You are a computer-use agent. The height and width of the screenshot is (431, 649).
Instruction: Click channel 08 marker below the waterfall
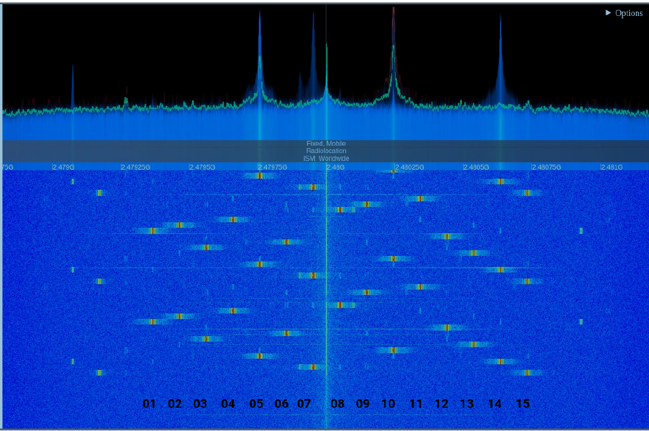pos(336,404)
